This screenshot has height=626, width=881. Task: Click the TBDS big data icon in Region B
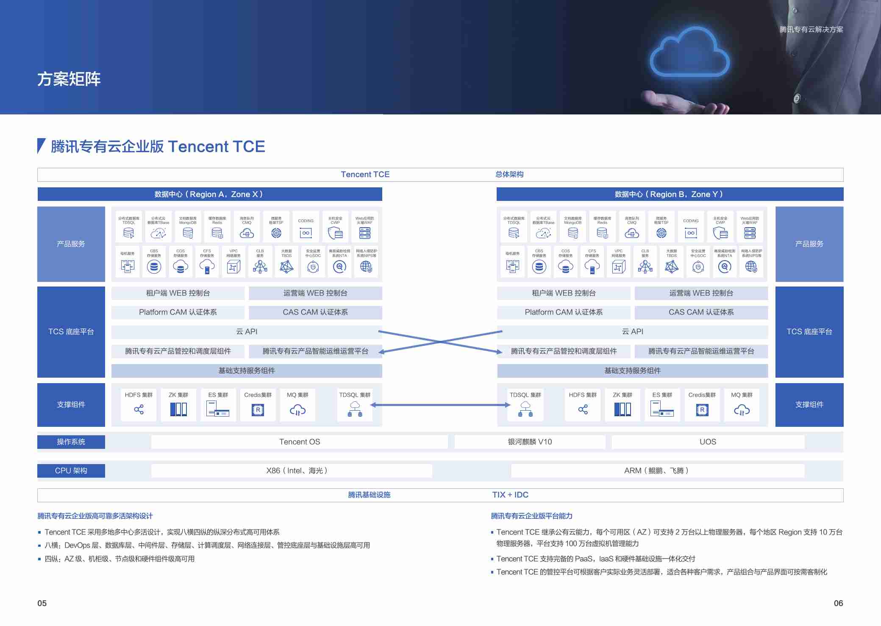(x=672, y=267)
